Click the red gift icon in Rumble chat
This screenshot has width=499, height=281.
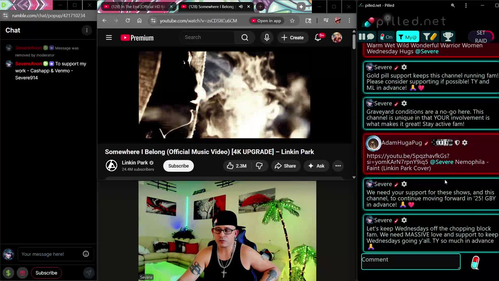(x=22, y=273)
